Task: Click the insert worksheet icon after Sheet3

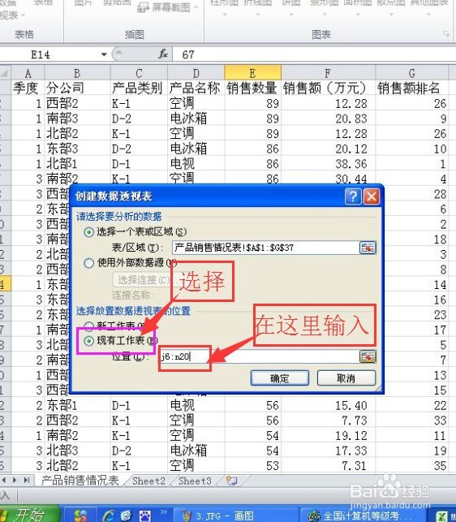Action: pos(231,481)
